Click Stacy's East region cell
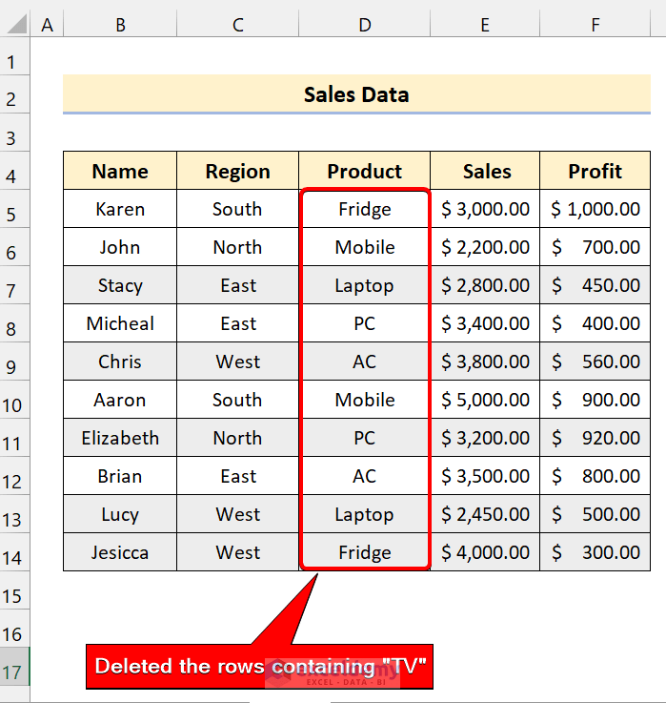The height and width of the screenshot is (703, 666). [x=238, y=284]
